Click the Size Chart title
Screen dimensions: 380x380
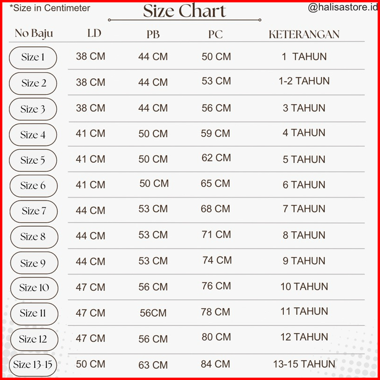pyautogui.click(x=184, y=11)
